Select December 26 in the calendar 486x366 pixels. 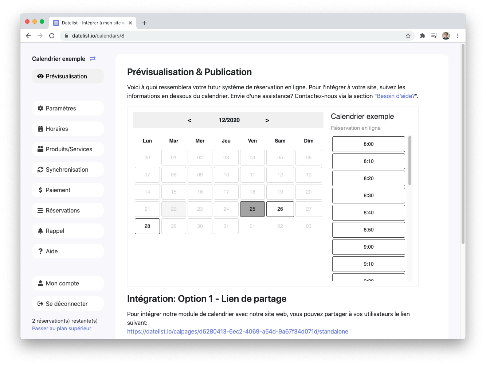280,209
